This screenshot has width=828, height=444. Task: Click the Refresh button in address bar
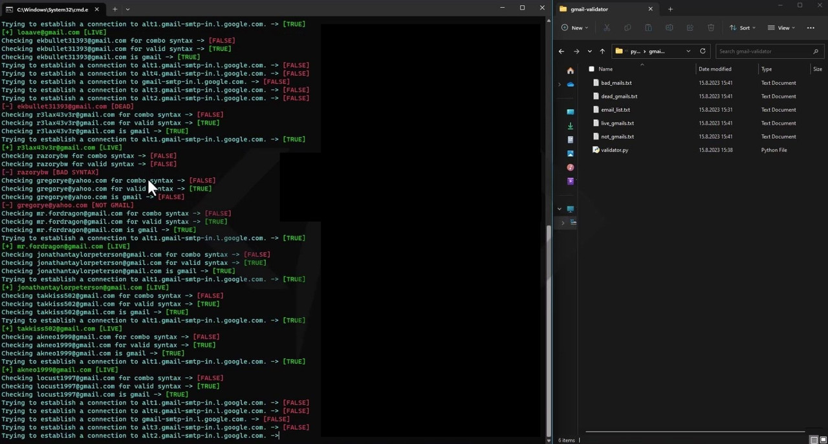[703, 51]
